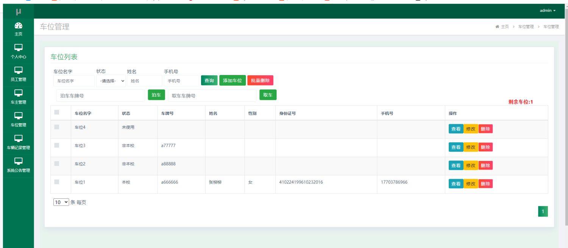The width and height of the screenshot is (568, 248).
Task: Click plate number a666666 cell
Action: point(170,182)
